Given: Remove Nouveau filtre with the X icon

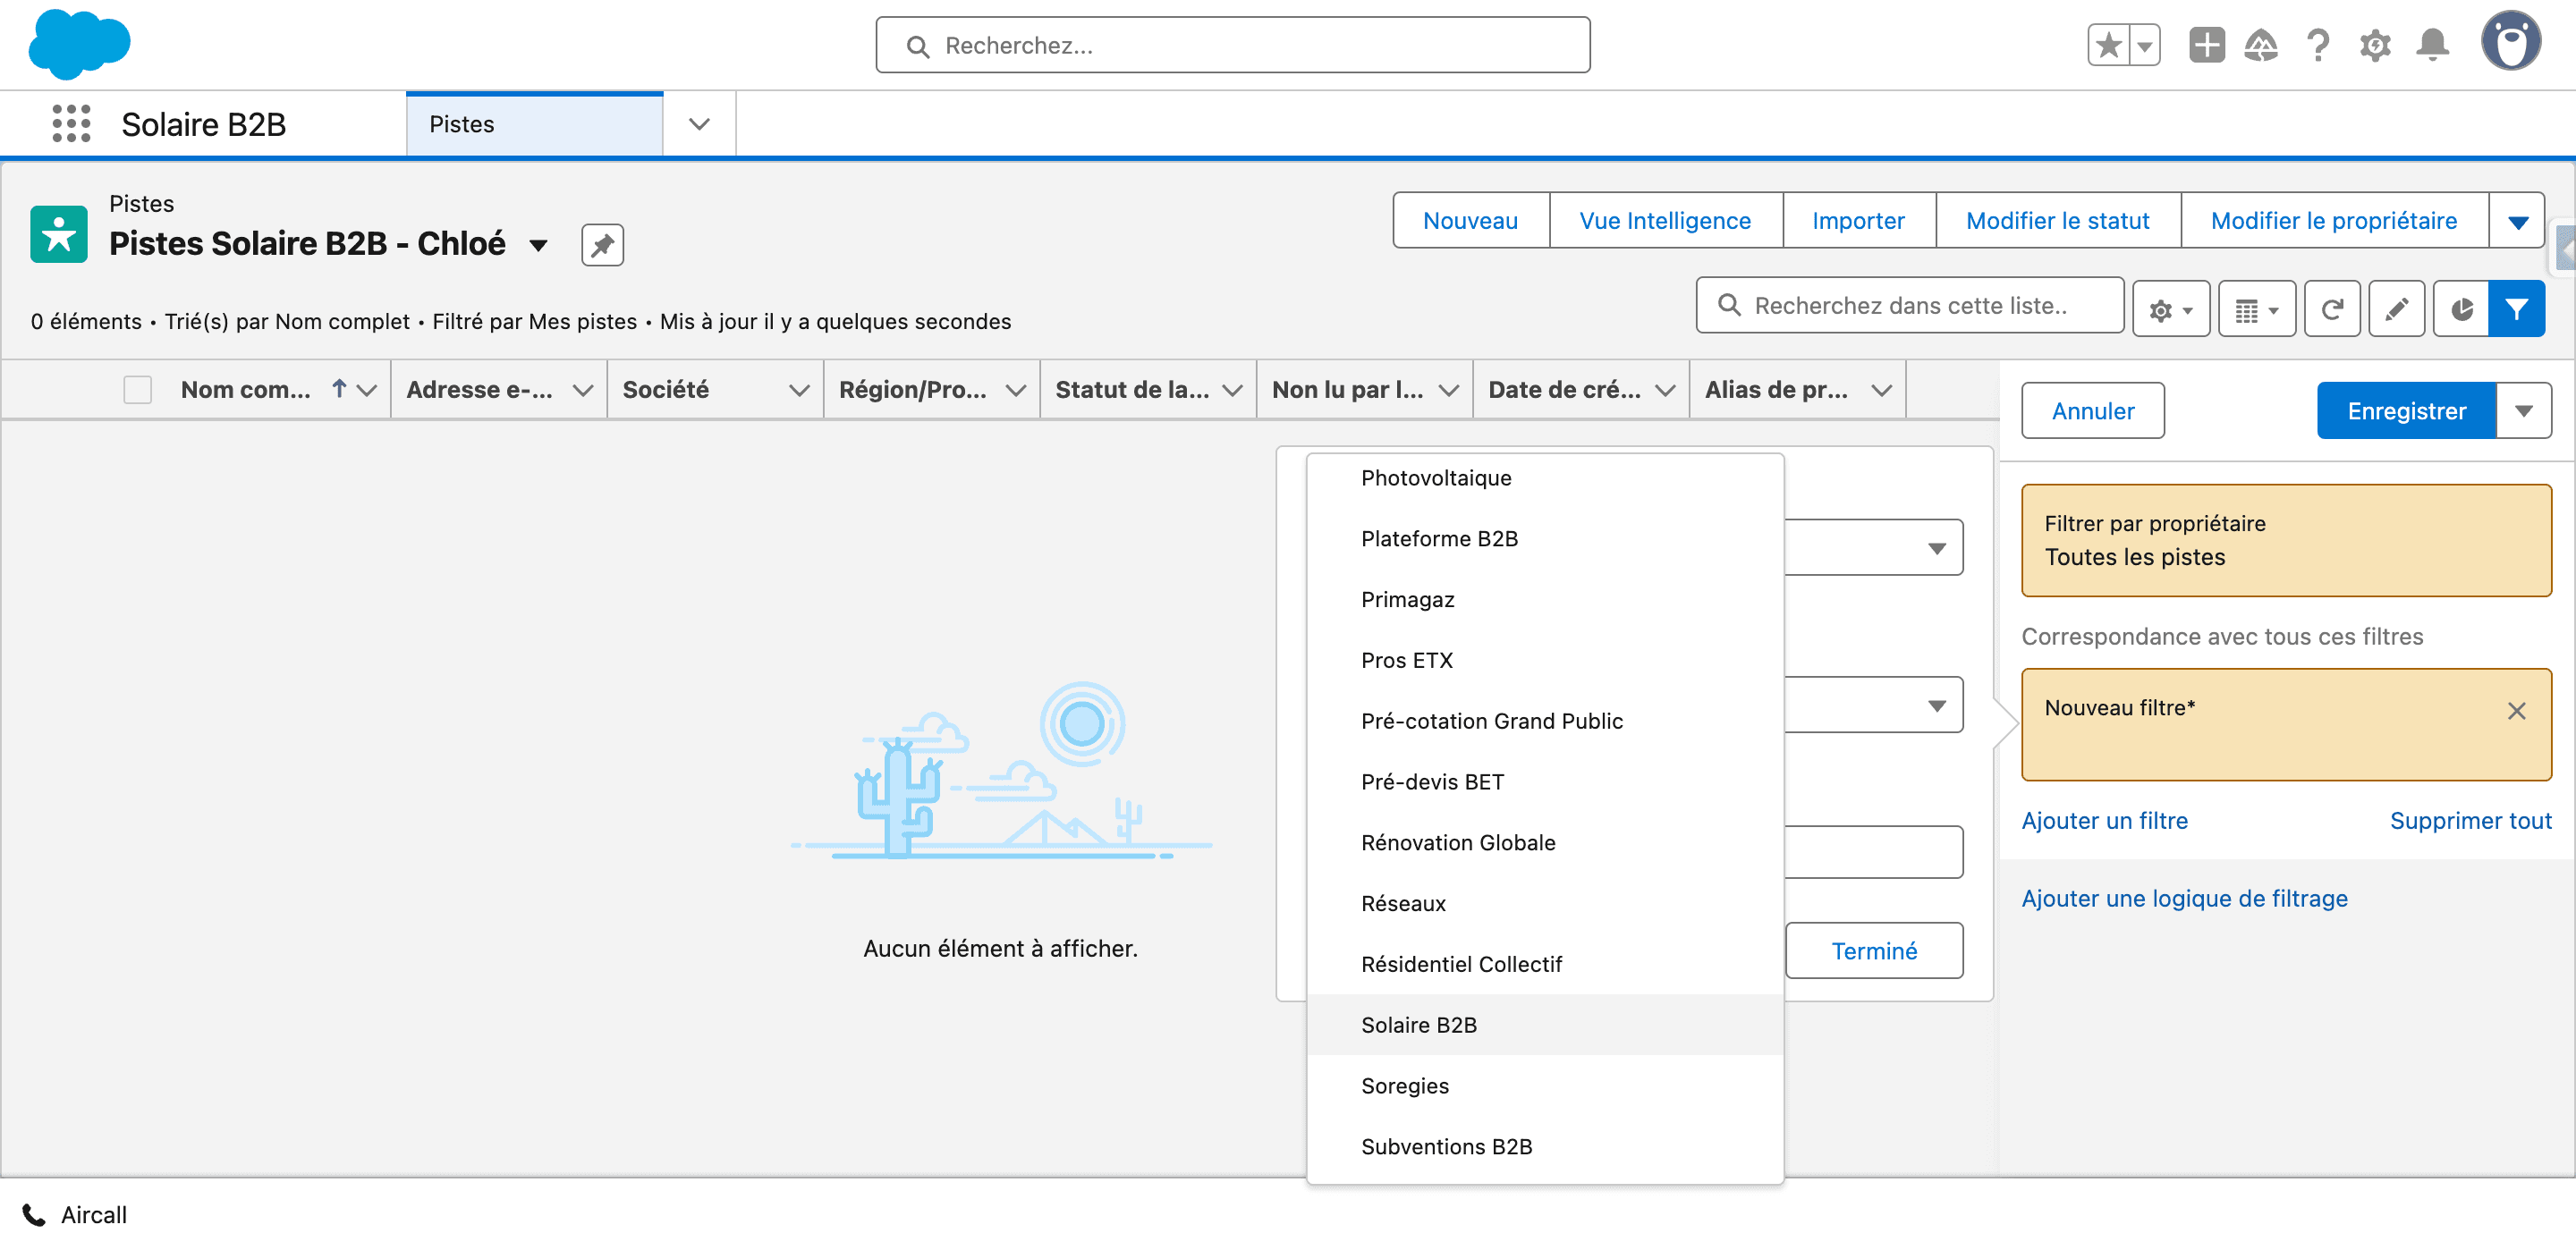Looking at the screenshot, I should 2516,711.
